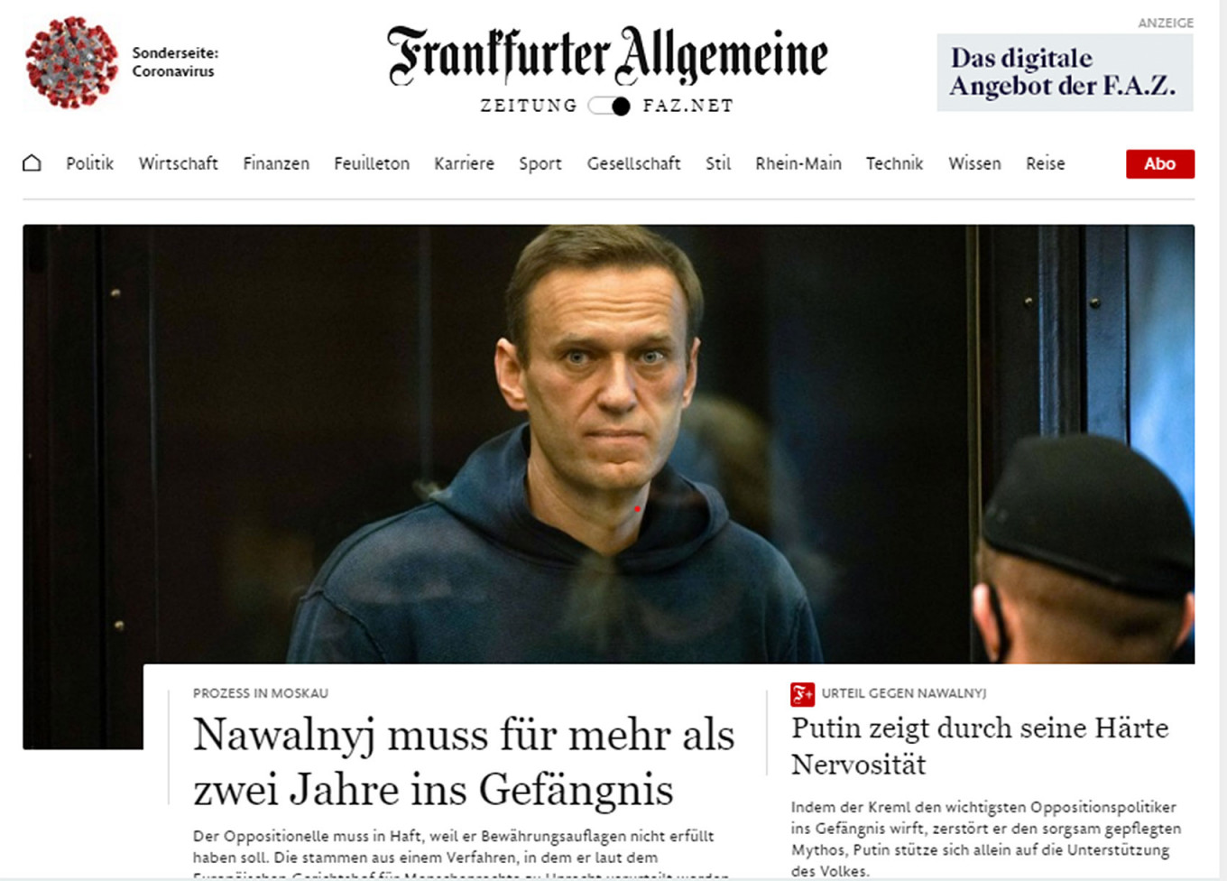The image size is (1227, 881).
Task: Click the Nawalnyj courtroom photo
Action: click(x=608, y=444)
